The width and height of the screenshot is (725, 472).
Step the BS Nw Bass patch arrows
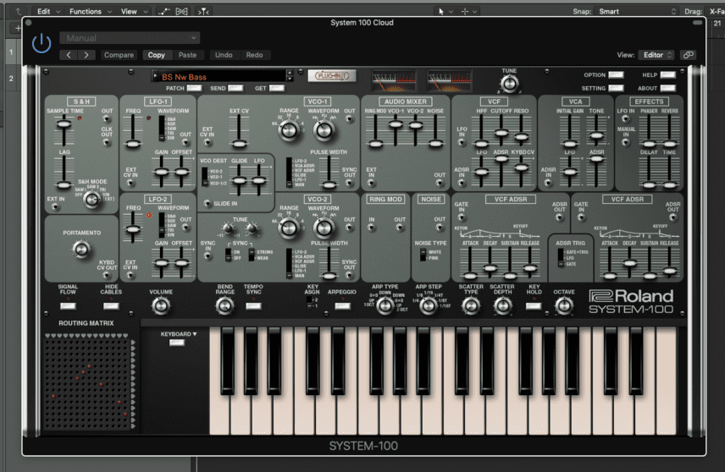(x=290, y=76)
